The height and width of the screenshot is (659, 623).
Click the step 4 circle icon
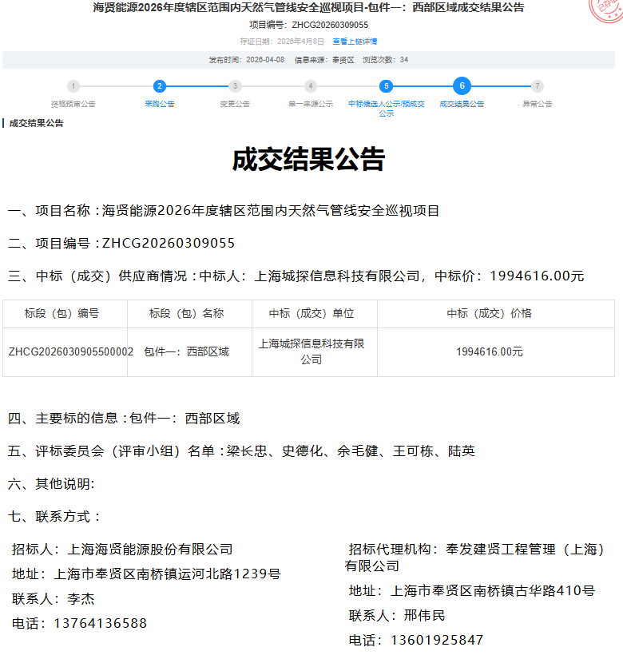311,86
